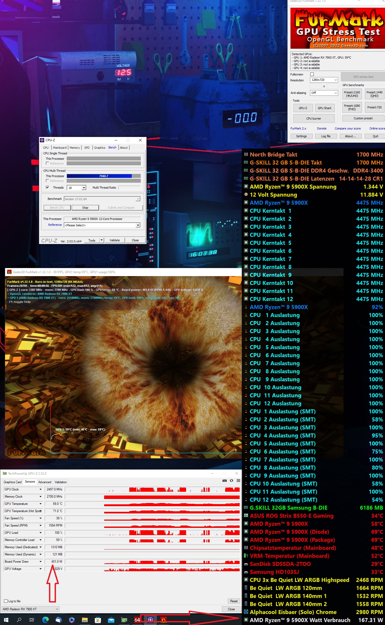
Task: Enable Log to file in GPU-Z
Action: 6,601
